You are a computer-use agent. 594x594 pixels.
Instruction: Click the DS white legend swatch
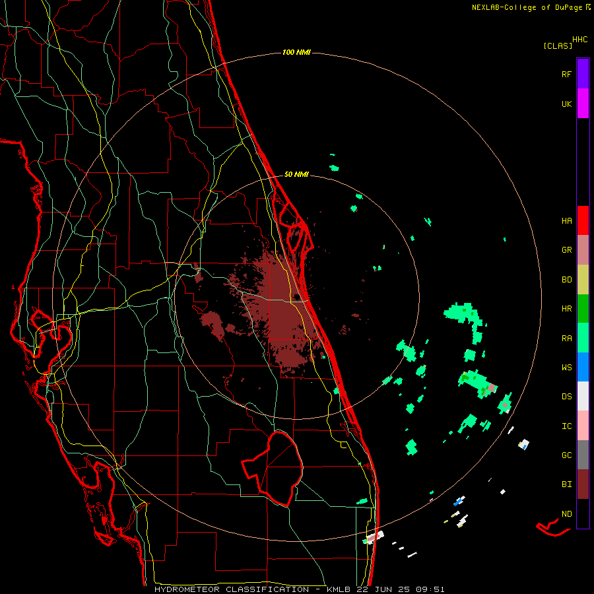(583, 396)
